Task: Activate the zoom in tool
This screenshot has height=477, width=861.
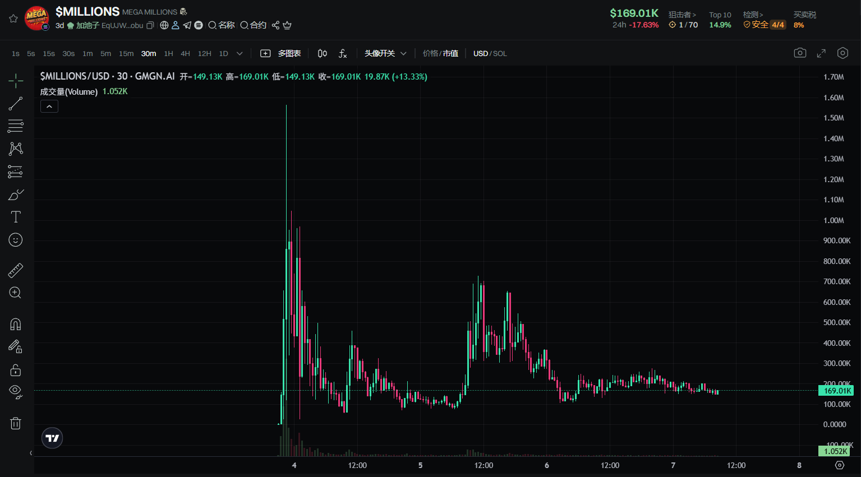Action: pyautogui.click(x=16, y=293)
